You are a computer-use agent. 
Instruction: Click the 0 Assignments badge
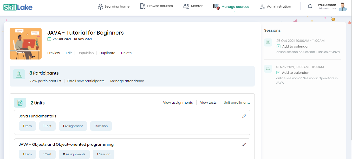74,154
